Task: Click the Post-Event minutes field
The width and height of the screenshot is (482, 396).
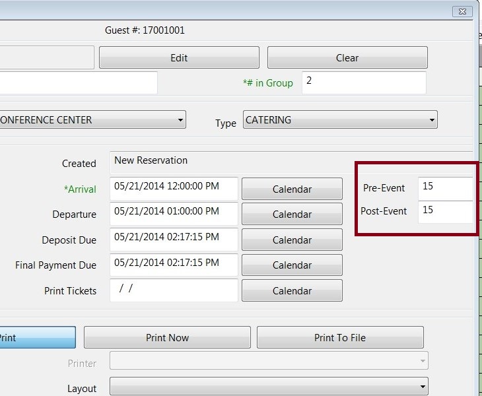Action: pos(446,212)
